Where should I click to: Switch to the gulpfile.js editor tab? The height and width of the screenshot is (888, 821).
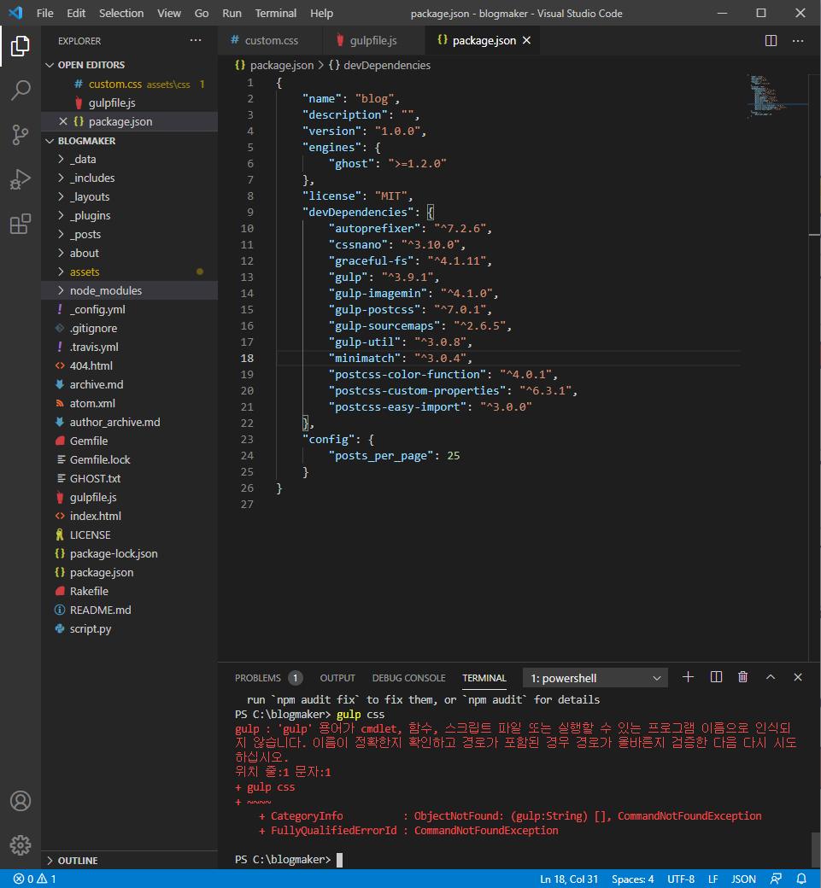tap(372, 40)
